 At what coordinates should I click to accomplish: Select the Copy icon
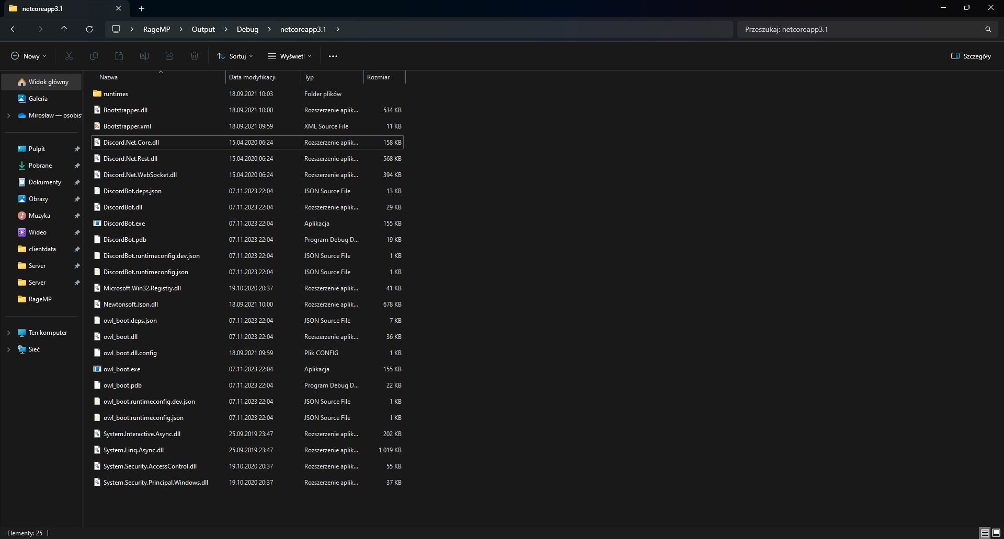[94, 56]
